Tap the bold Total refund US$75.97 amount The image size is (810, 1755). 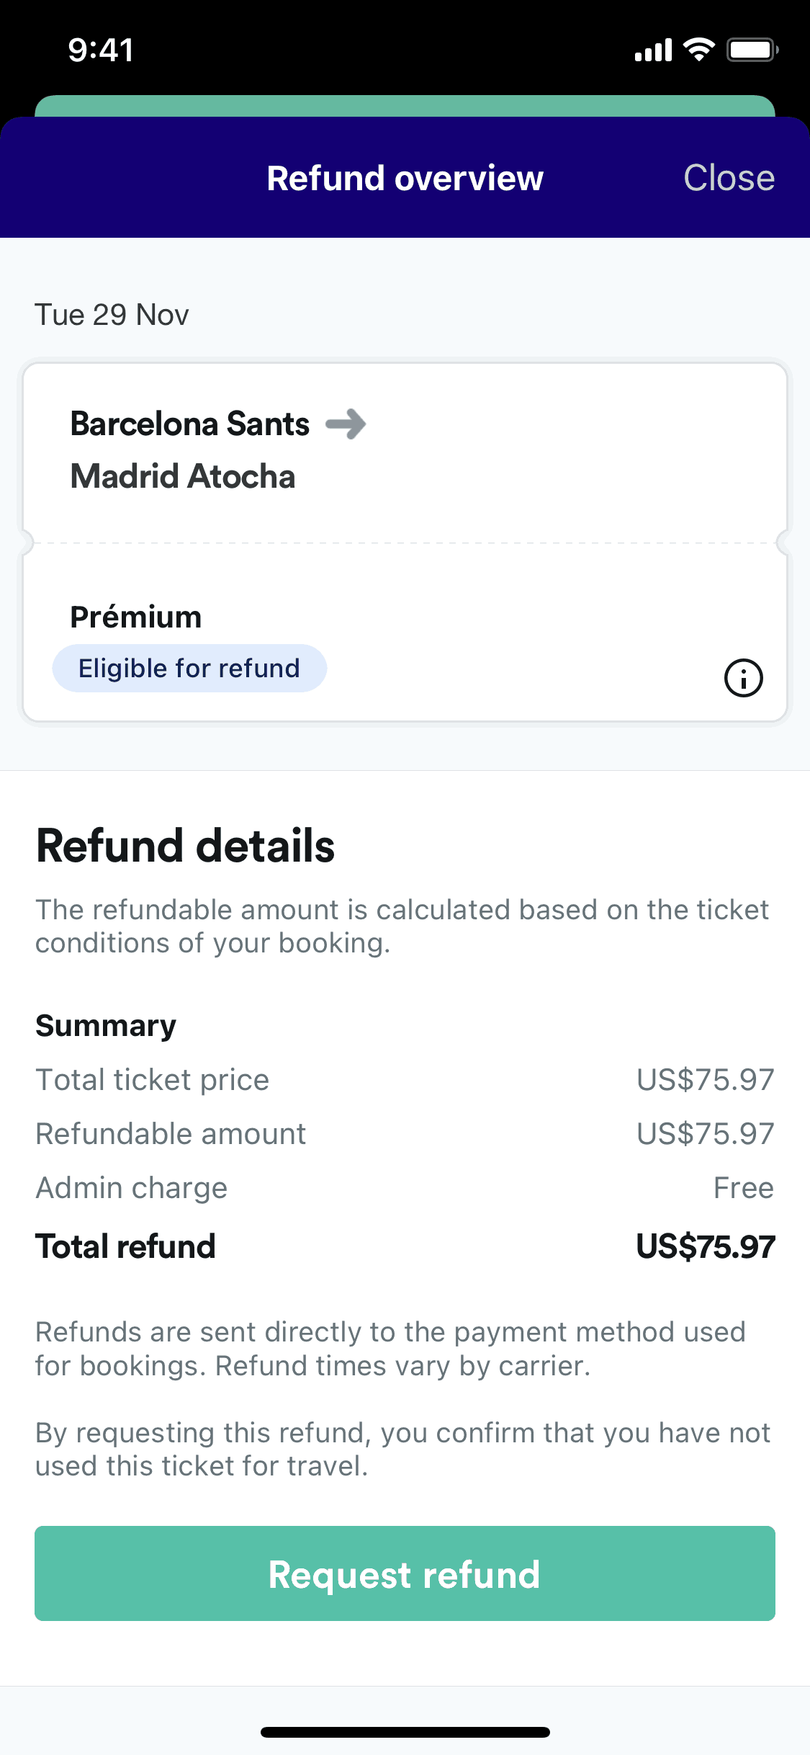705,1247
